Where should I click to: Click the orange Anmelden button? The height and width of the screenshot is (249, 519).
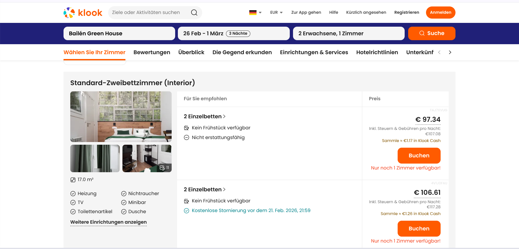coord(440,13)
